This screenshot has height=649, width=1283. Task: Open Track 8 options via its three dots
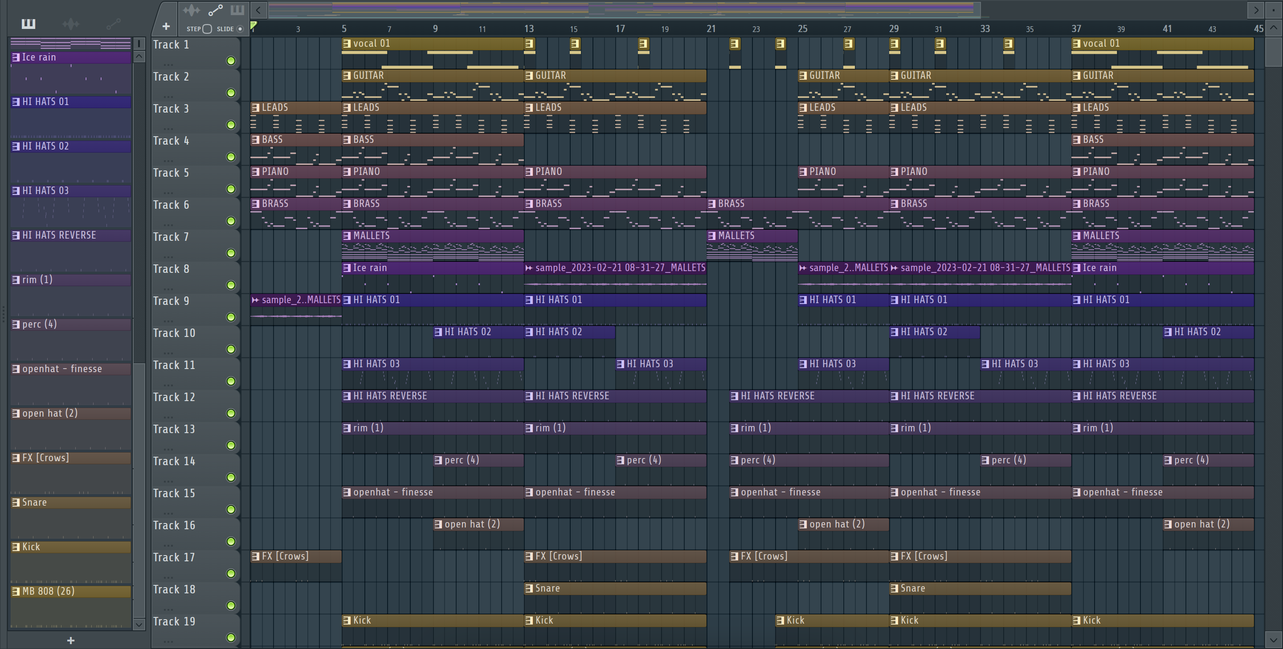(x=168, y=288)
